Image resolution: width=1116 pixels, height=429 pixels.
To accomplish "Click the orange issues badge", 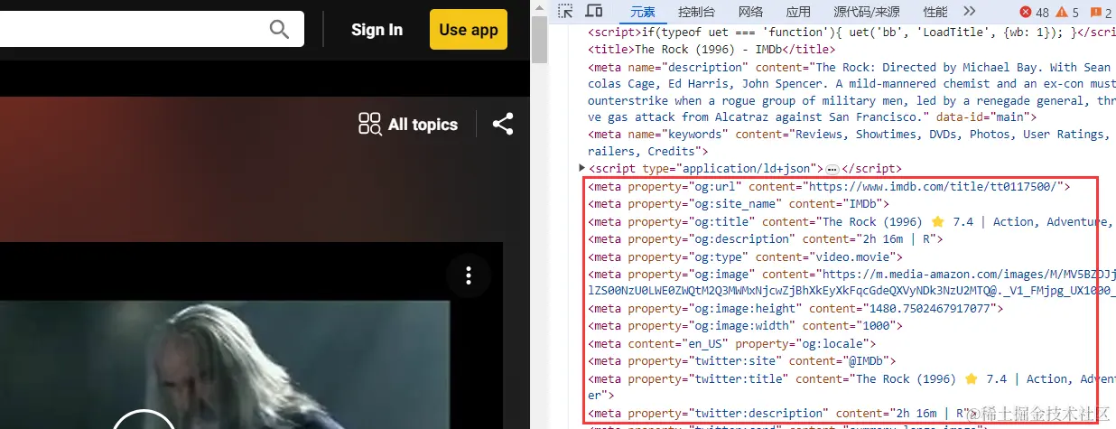I will [x=1101, y=12].
